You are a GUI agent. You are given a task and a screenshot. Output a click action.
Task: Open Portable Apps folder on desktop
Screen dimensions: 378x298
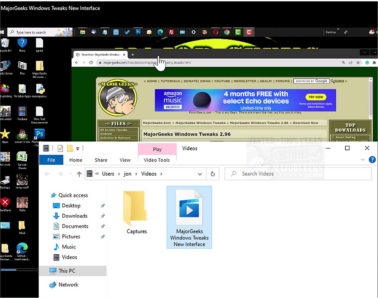click(x=22, y=91)
